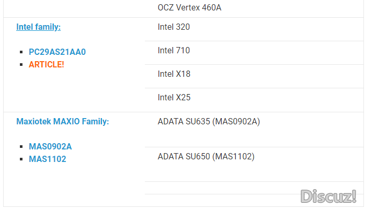This screenshot has width=365, height=209.
Task: Open the PC29AS21AA0 controller link
Action: pyautogui.click(x=58, y=52)
